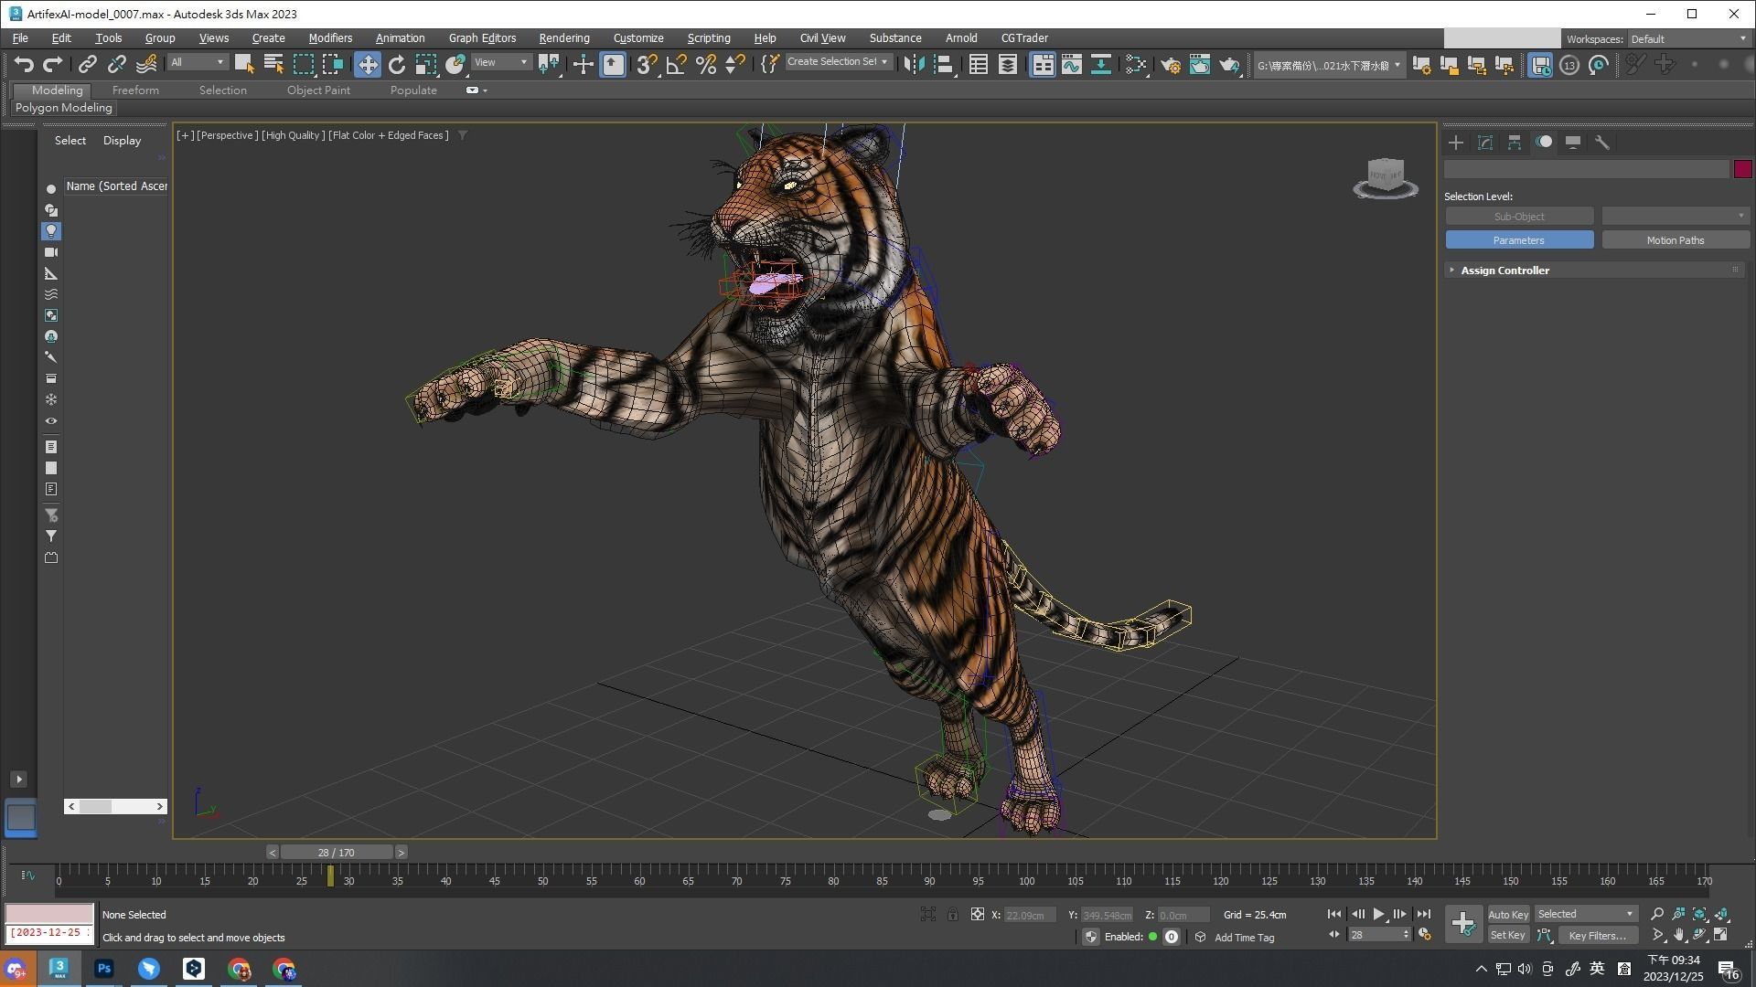
Task: Toggle Key Mode next to frame field
Action: pyautogui.click(x=1333, y=935)
